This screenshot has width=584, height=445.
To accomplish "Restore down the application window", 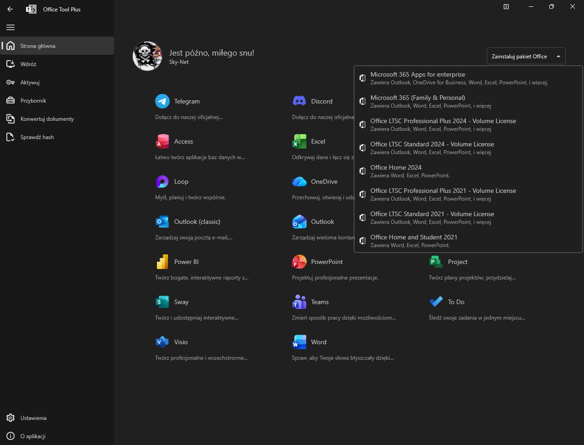I will tap(552, 6).
